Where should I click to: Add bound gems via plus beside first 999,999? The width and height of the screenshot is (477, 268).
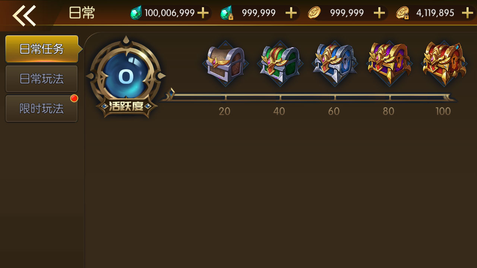[x=291, y=13]
